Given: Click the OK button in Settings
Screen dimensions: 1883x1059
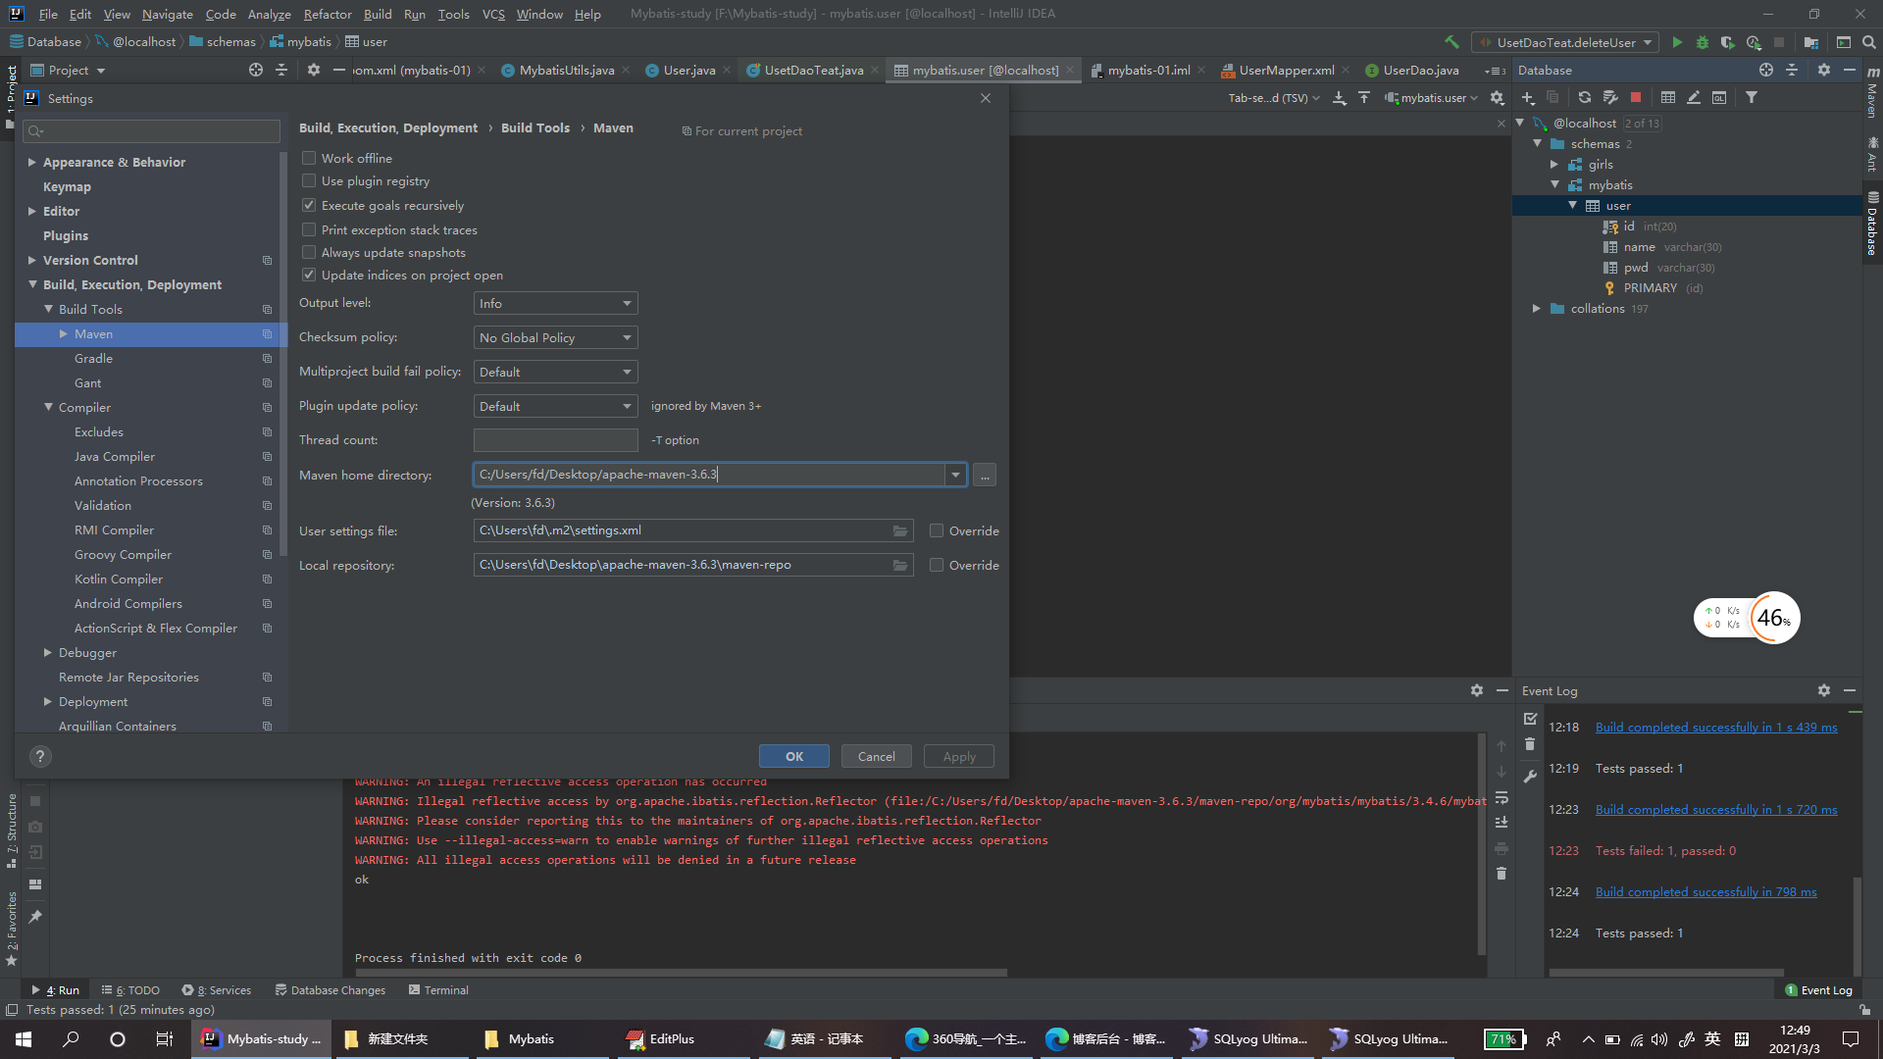Looking at the screenshot, I should coord(793,756).
